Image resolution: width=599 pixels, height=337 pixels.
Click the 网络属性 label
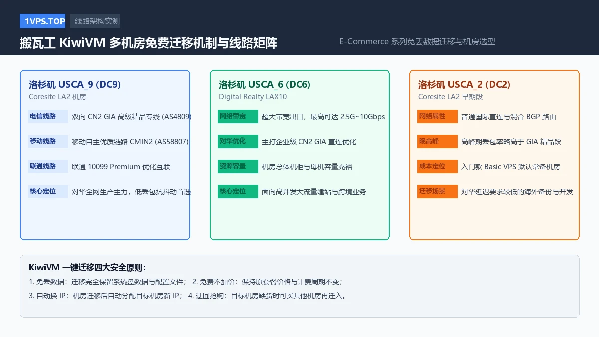point(438,117)
